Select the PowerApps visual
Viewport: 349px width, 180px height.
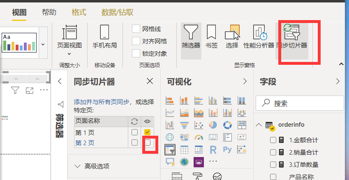[x=199, y=162]
